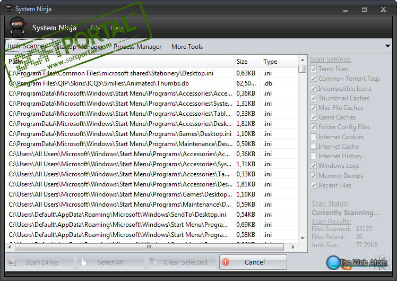Click the red alert icon on Cancel
Viewport: 397px width, 281px height.
coord(226,262)
